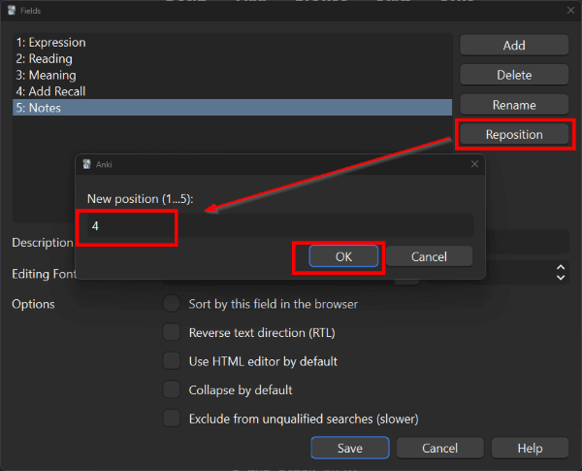
Task: Decrease editing font size with down arrow
Action: point(561,278)
